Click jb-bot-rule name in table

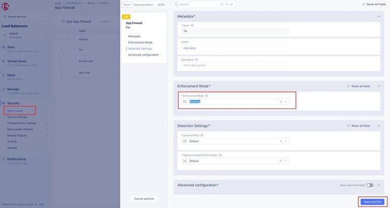(x=86, y=61)
